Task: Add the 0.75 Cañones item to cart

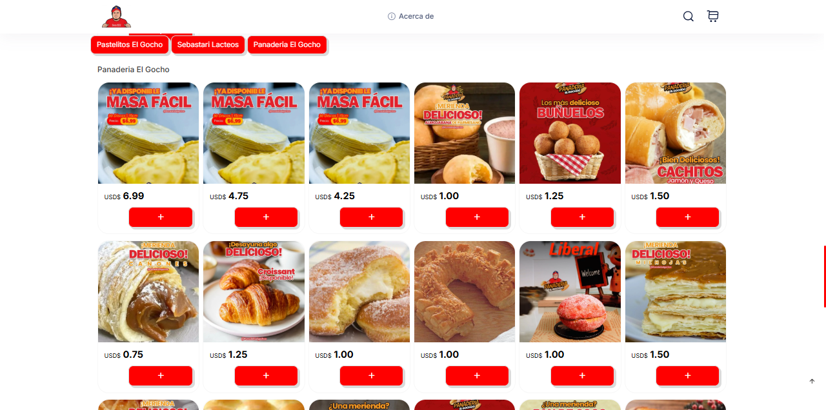Action: (161, 376)
